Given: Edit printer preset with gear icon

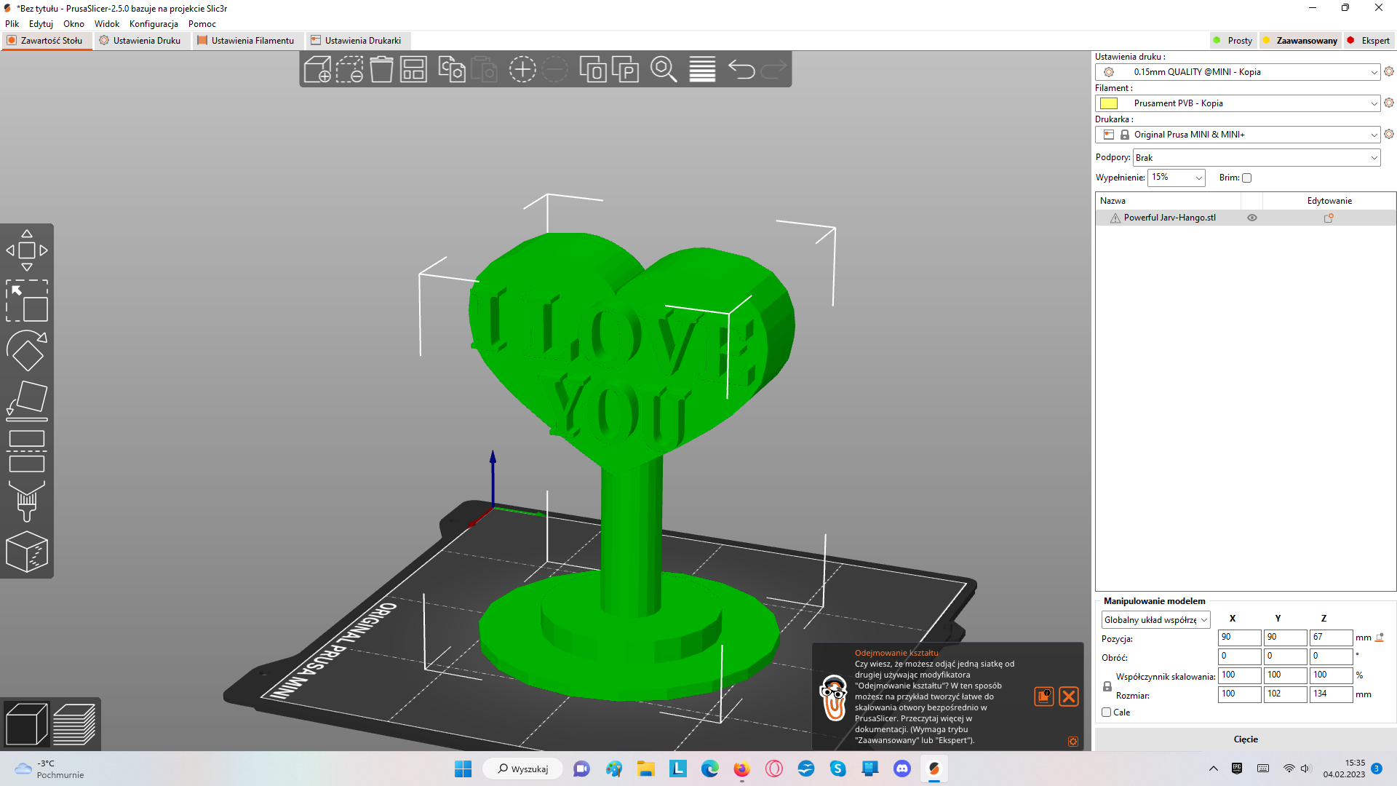Looking at the screenshot, I should tap(1389, 134).
